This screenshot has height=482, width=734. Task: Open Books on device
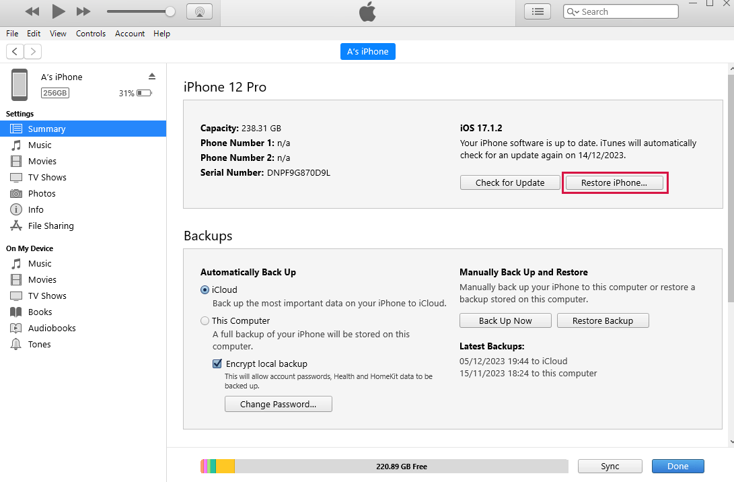(83, 312)
